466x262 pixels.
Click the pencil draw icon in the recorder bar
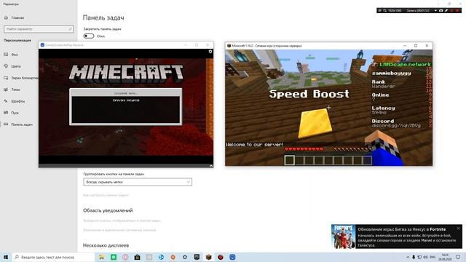click(446, 10)
